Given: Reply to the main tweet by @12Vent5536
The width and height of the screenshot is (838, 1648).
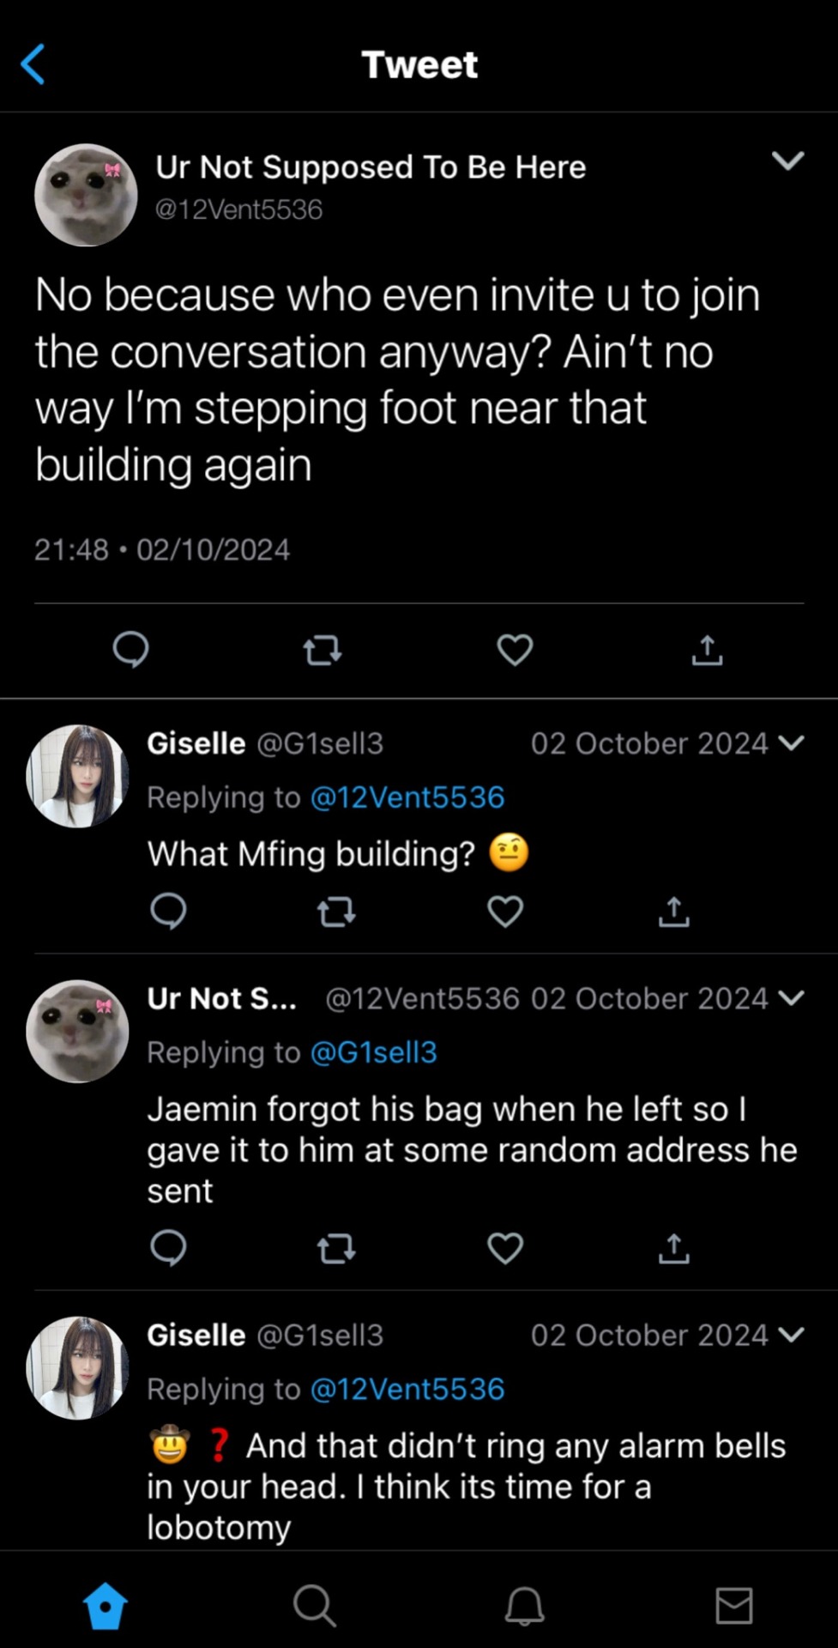Looking at the screenshot, I should point(130,650).
